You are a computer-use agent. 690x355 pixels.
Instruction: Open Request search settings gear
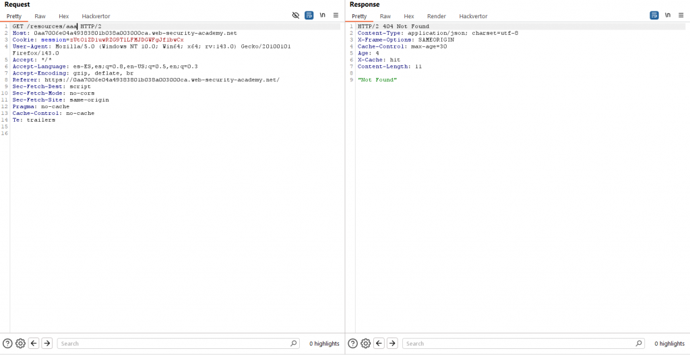(20, 344)
